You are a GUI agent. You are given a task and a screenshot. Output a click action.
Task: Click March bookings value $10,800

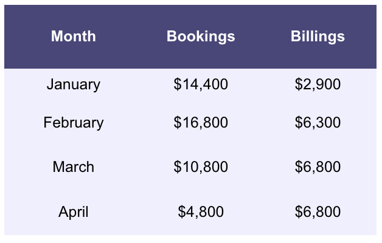point(201,167)
